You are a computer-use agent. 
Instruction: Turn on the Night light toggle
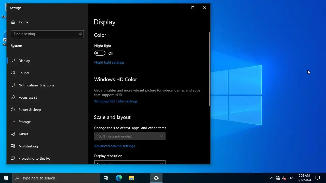pyautogui.click(x=100, y=53)
